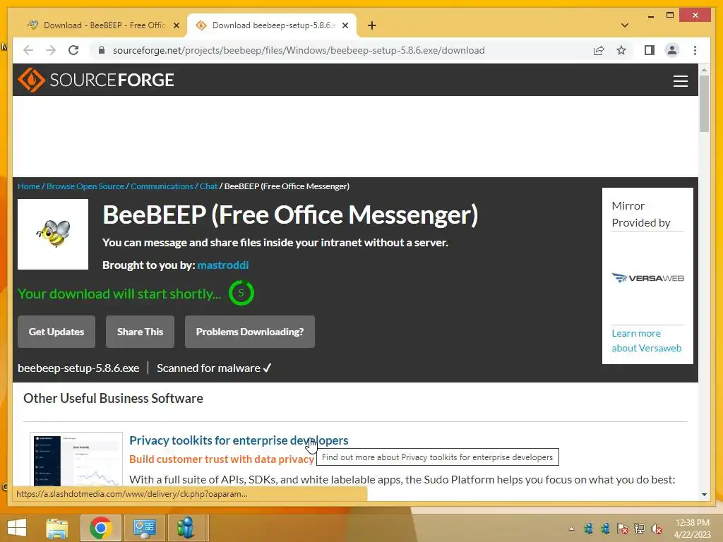Click the 'Scanned for malware' text
Viewport: 723px width, 542px height.
tap(208, 368)
